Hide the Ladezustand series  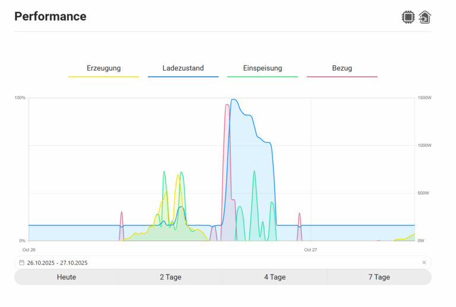(x=183, y=68)
